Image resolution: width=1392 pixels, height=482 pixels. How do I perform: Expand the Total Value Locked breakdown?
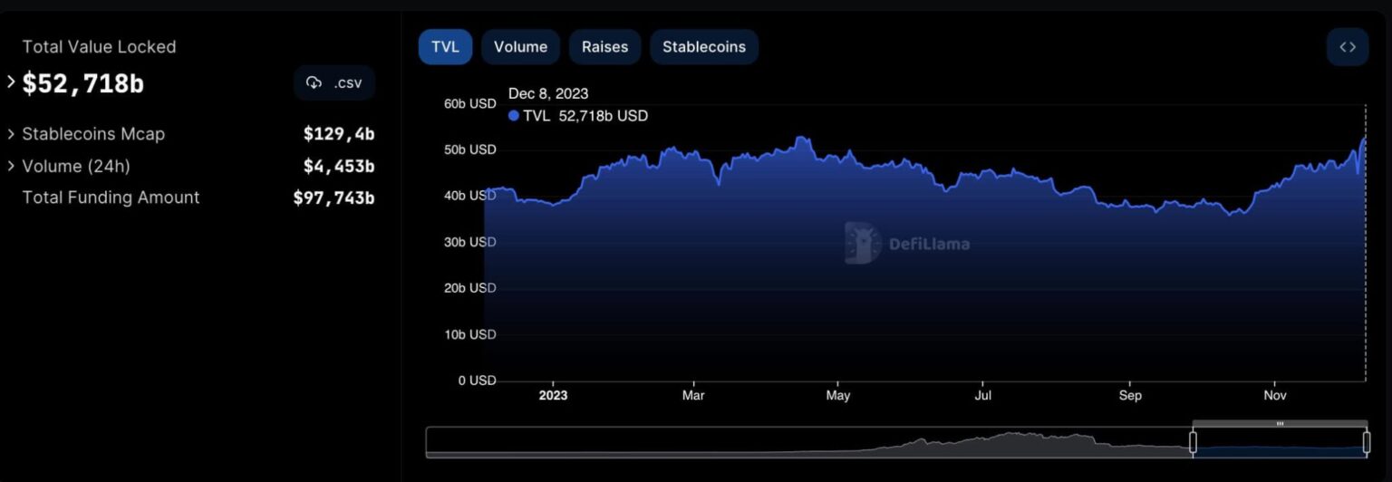11,83
